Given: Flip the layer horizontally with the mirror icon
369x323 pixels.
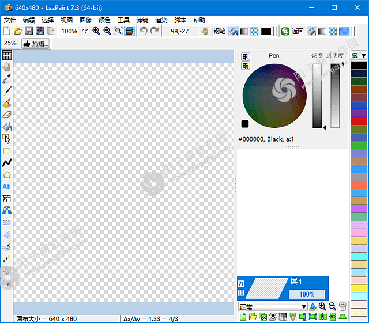Looking at the screenshot, I should tap(323, 317).
